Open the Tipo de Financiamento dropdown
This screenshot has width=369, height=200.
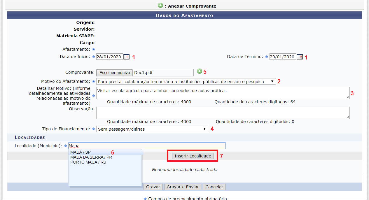coord(152,129)
